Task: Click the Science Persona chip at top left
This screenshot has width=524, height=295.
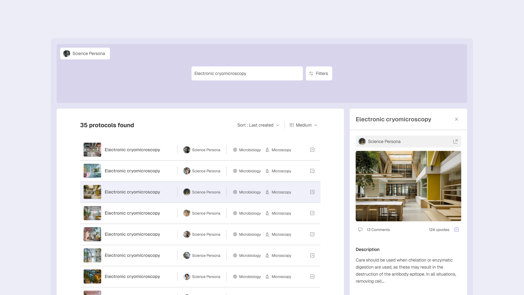Action: pos(85,54)
